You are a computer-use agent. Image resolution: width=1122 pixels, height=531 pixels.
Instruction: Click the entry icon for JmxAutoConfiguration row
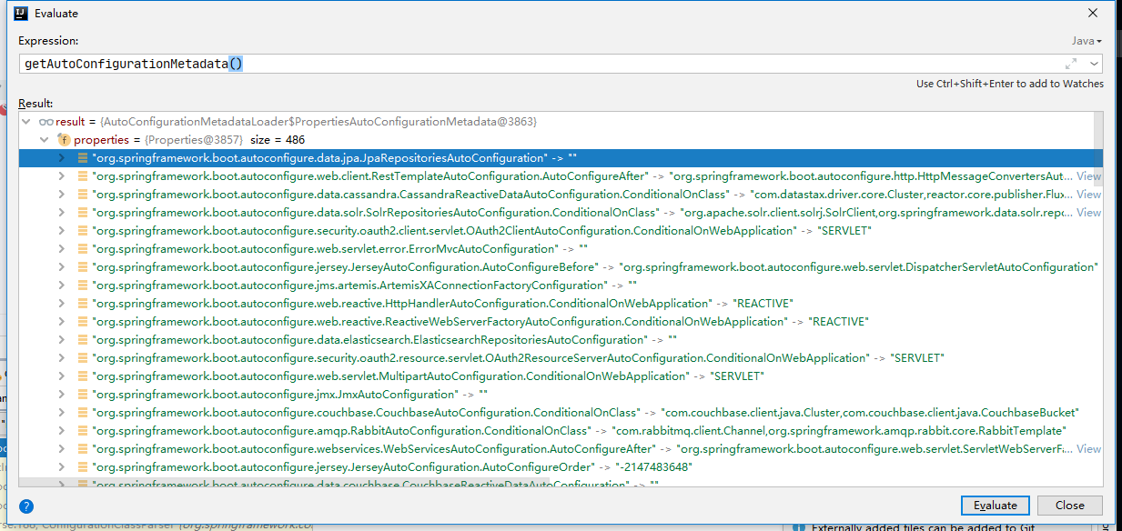point(83,395)
